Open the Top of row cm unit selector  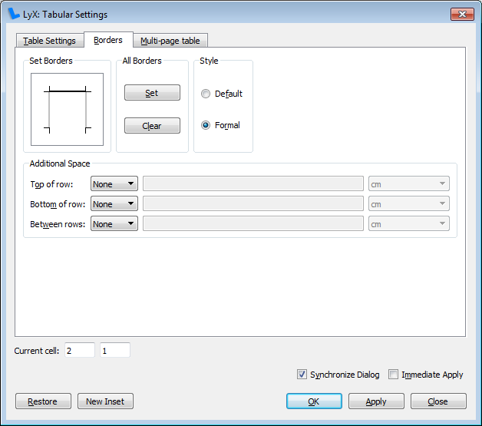409,183
